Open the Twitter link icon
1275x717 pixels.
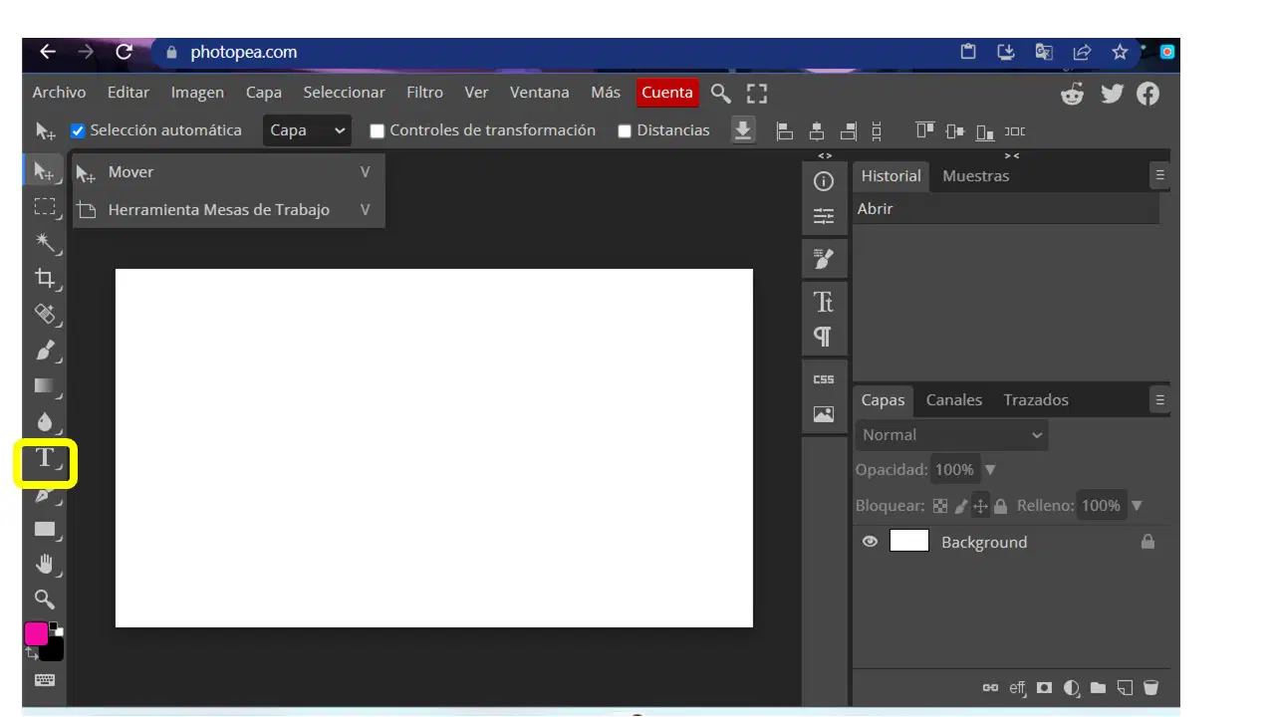pyautogui.click(x=1112, y=94)
